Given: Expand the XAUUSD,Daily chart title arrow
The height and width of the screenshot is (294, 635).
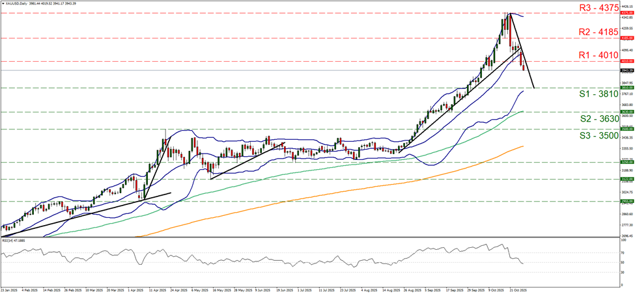Looking at the screenshot, I should (x=3, y=3).
